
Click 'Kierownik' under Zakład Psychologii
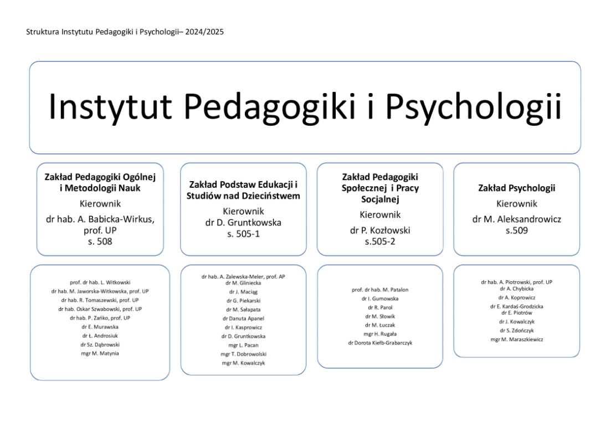click(x=517, y=204)
